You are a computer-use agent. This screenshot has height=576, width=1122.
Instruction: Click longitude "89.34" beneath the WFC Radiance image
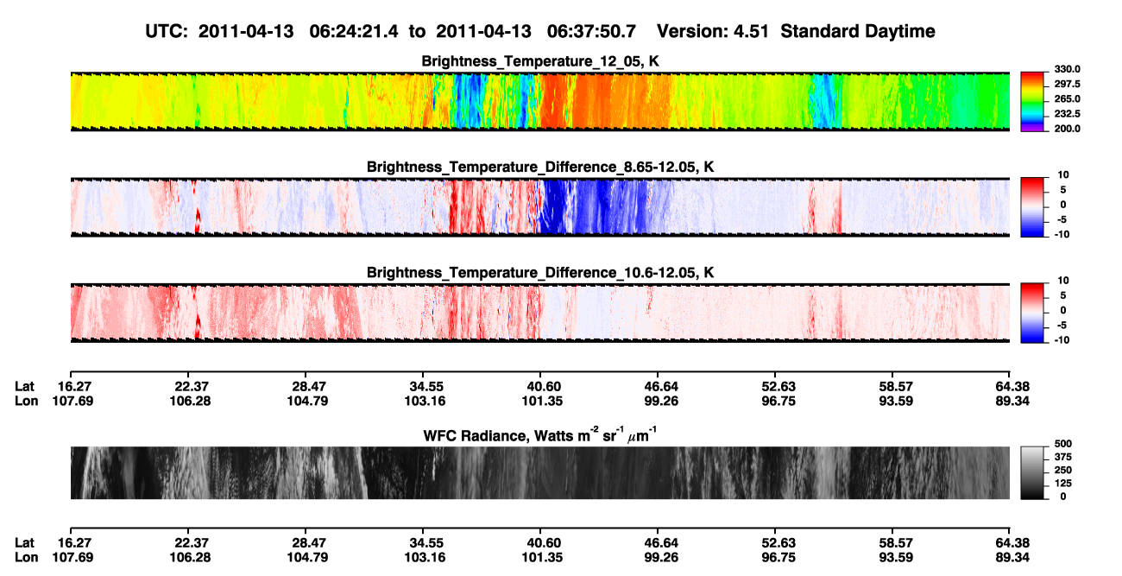1011,557
